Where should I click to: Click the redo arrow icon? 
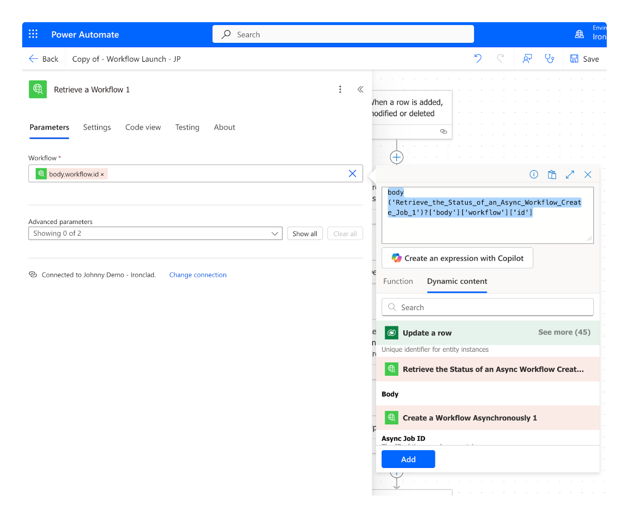point(500,58)
